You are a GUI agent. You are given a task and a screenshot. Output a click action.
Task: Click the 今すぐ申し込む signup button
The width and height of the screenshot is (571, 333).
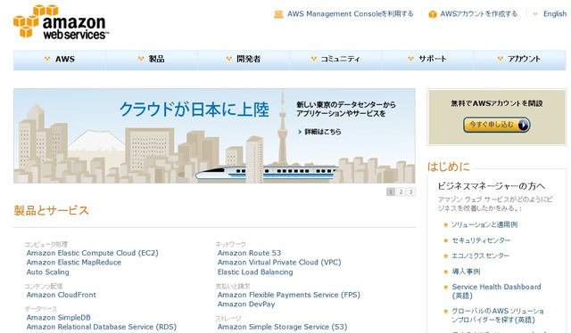tap(496, 125)
